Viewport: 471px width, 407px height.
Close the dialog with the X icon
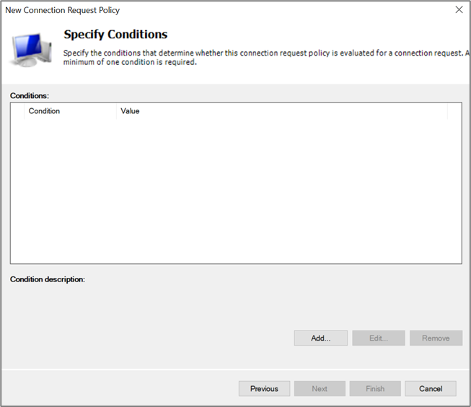pyautogui.click(x=459, y=10)
